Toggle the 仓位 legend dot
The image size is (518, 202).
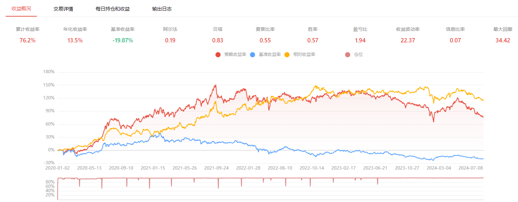pos(348,55)
